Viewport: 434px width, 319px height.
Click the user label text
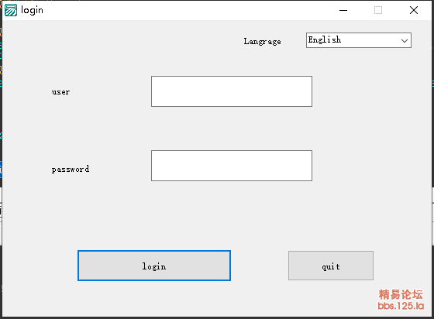(x=60, y=92)
